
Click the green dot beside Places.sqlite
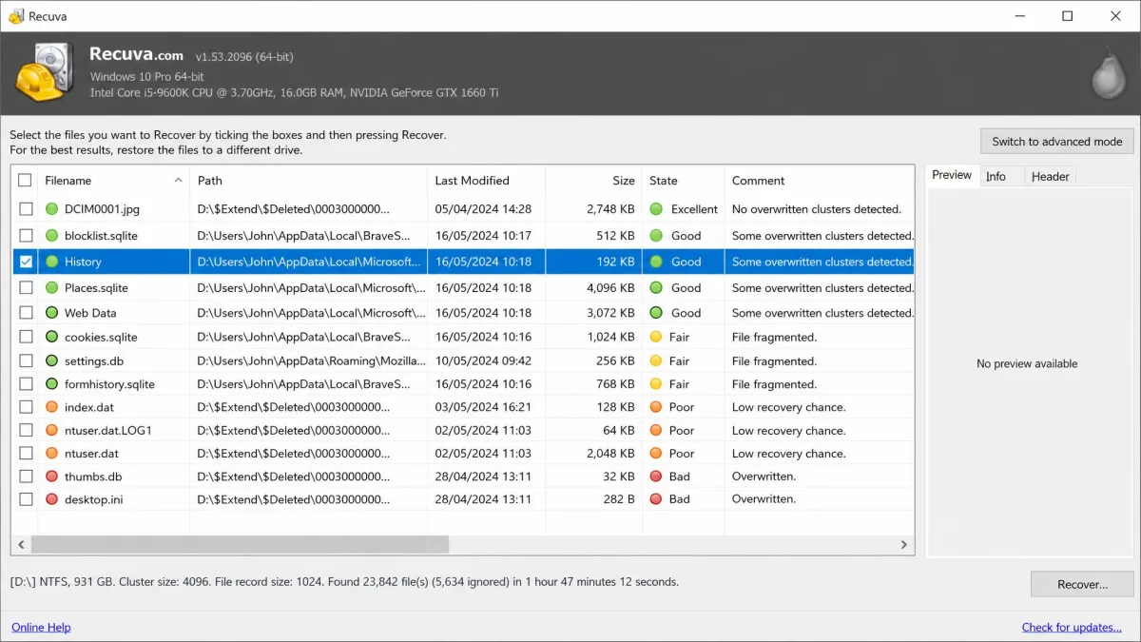click(x=51, y=287)
